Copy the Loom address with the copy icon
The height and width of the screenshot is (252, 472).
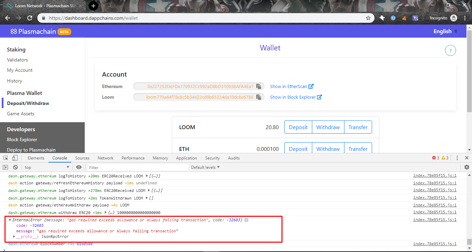pos(259,97)
